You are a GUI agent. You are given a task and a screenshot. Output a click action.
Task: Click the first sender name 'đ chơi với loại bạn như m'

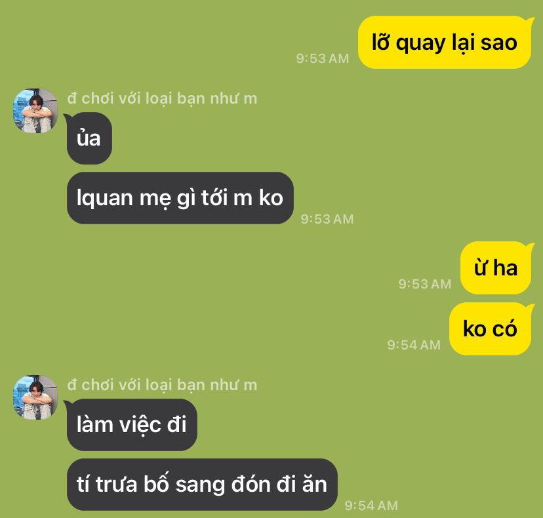point(163,99)
